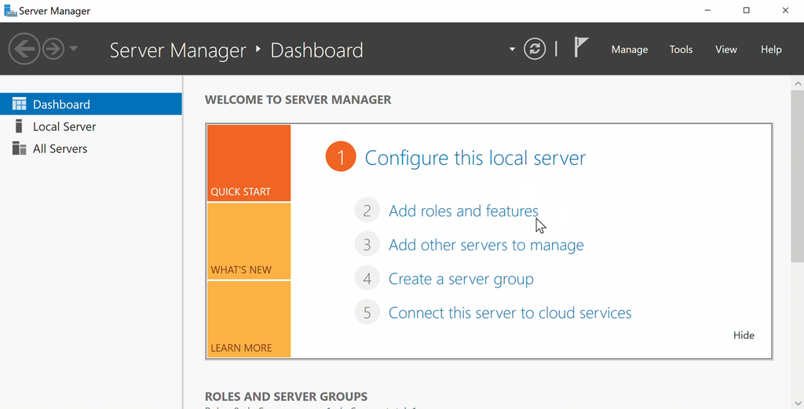Click the Server Manager breadcrumb text
The height and width of the screenshot is (409, 804).
coord(178,50)
